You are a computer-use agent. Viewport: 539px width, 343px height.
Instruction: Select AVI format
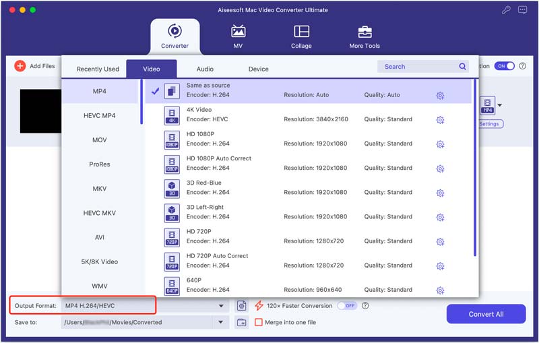100,237
